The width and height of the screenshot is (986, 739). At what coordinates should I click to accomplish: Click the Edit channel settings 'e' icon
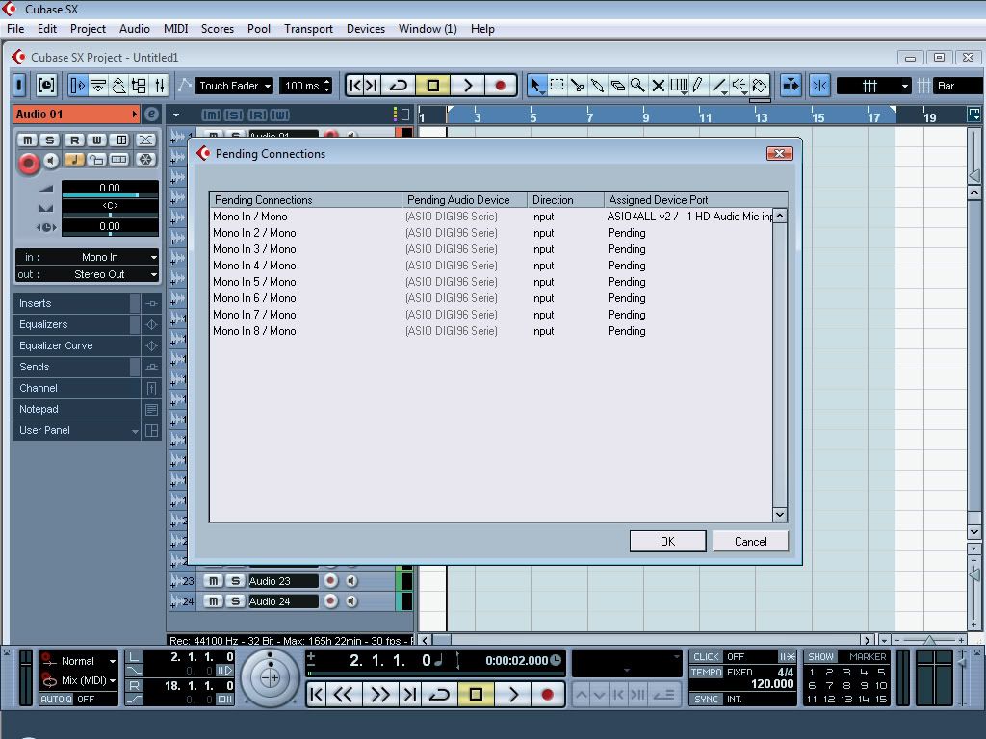click(x=151, y=115)
